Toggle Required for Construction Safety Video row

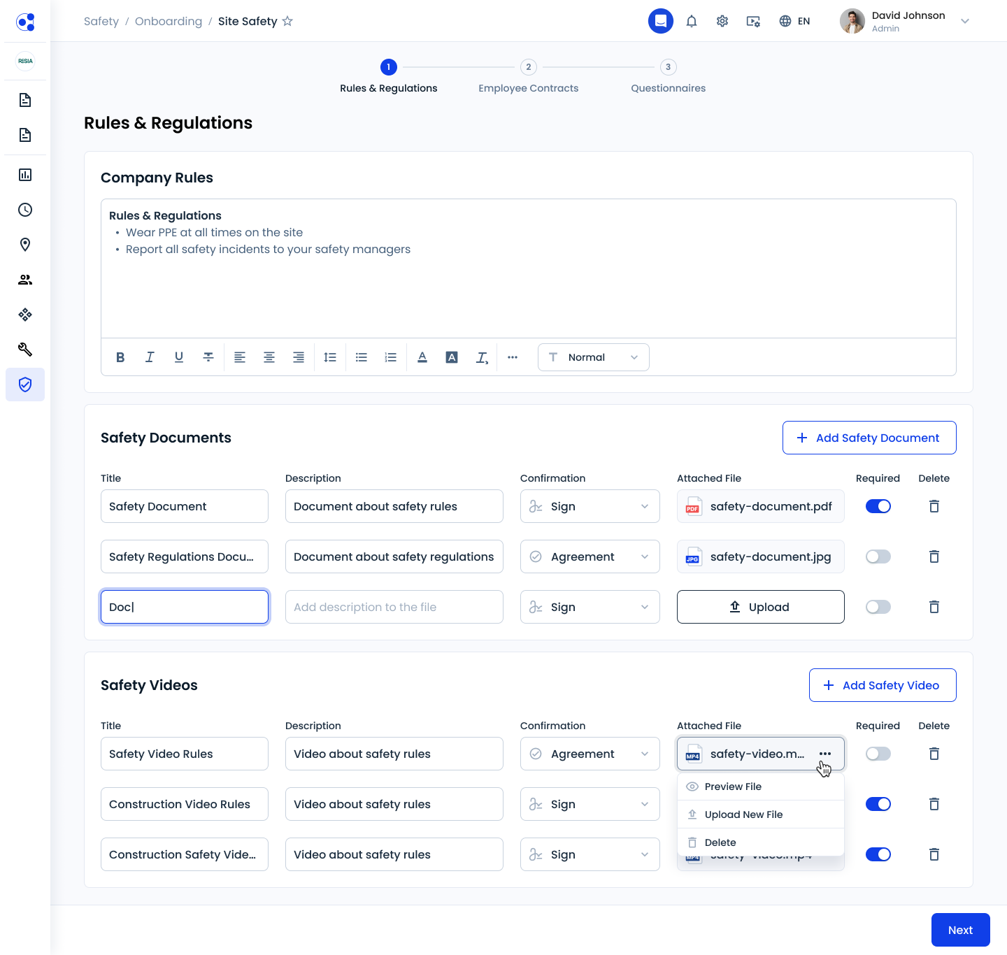coord(878,854)
